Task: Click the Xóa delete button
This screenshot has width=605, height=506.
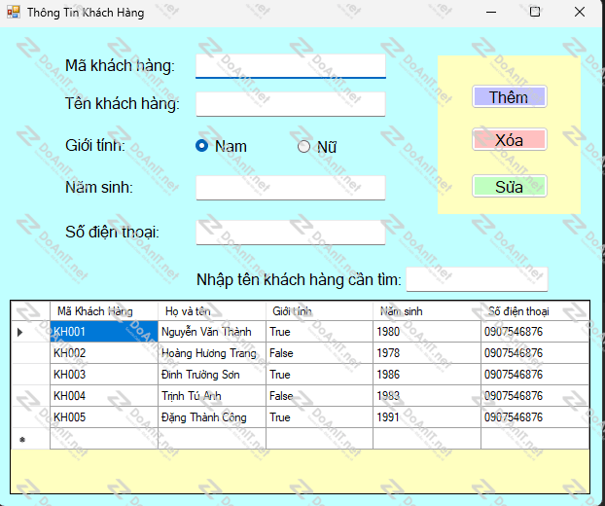Action: point(509,140)
